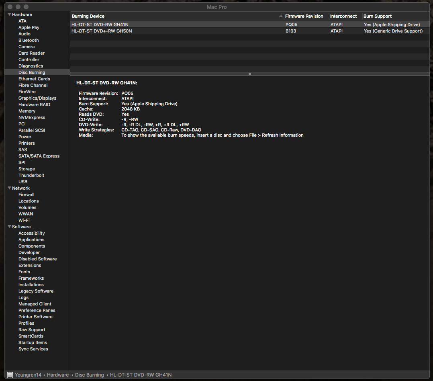433x381 pixels.
Task: Open the FireWire category
Action: [x=27, y=92]
